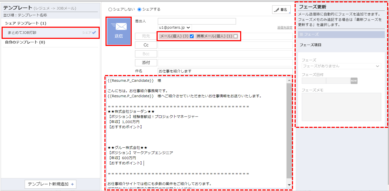The width and height of the screenshot is (389, 191).
Task: Click inside the フェーズメモ text area
Action: pyautogui.click(x=341, y=107)
